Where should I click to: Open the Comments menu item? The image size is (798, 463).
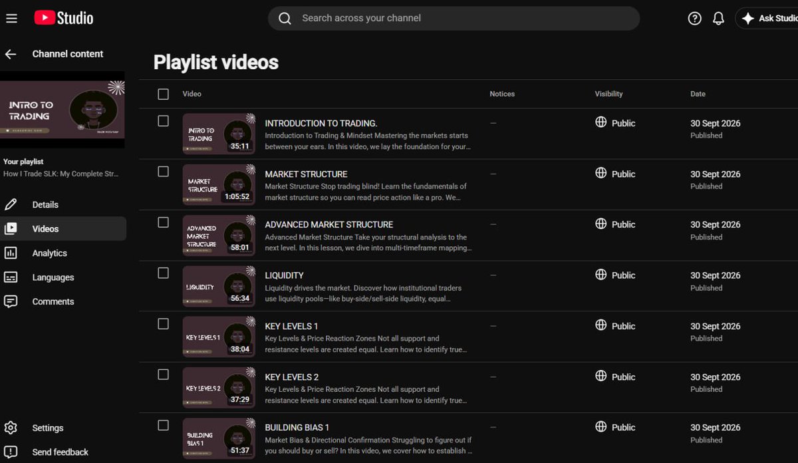pos(63,301)
